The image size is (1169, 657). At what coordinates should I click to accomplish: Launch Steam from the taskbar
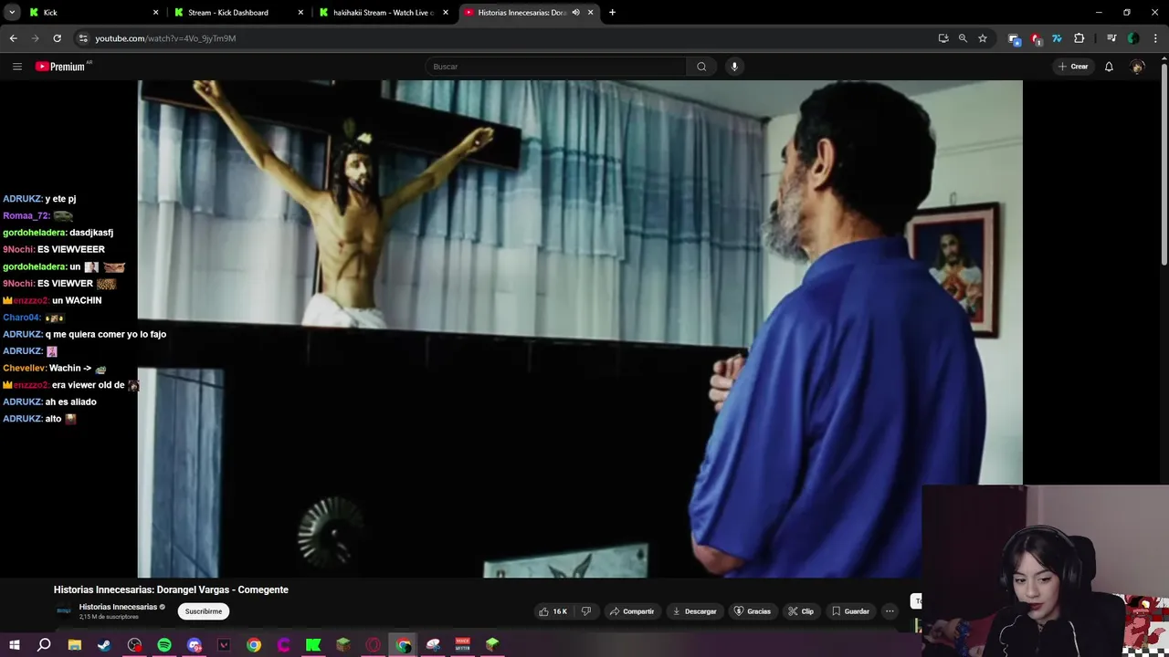point(104,645)
